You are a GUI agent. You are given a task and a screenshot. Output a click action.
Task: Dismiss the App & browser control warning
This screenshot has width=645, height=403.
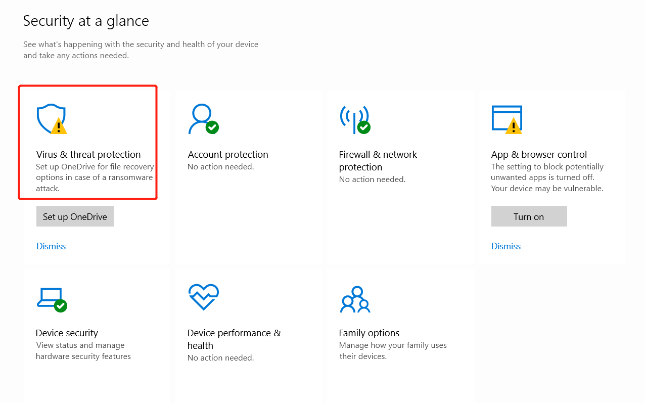click(x=505, y=246)
